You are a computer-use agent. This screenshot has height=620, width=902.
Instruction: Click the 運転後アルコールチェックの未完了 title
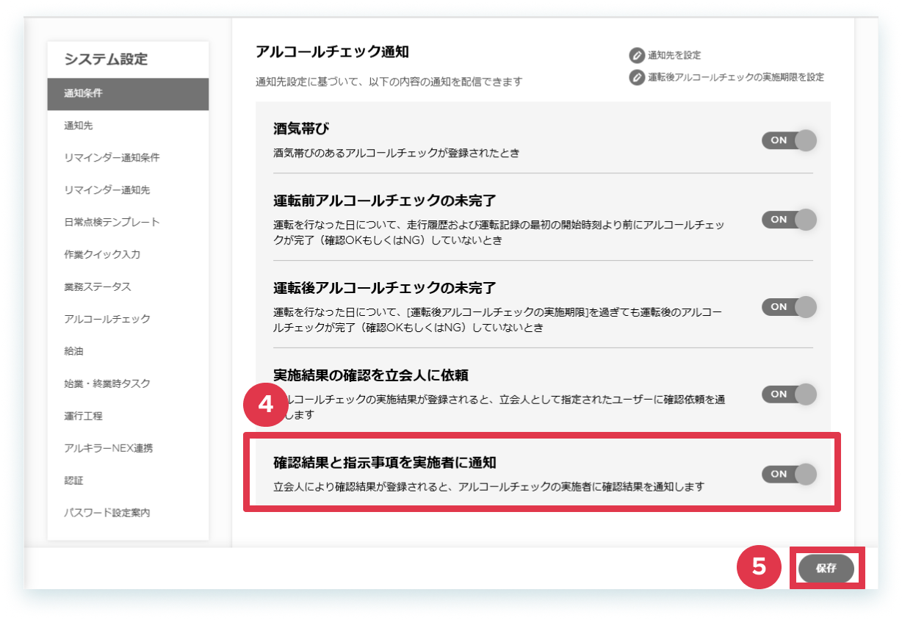tap(385, 287)
